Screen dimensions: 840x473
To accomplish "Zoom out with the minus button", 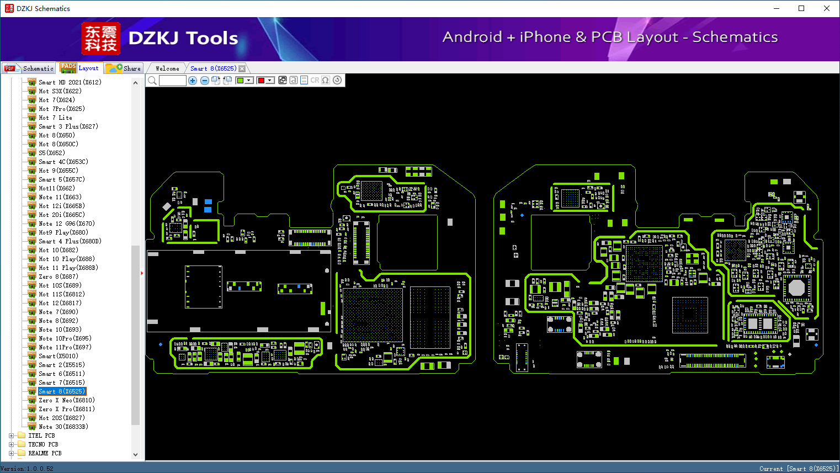I will [x=204, y=81].
